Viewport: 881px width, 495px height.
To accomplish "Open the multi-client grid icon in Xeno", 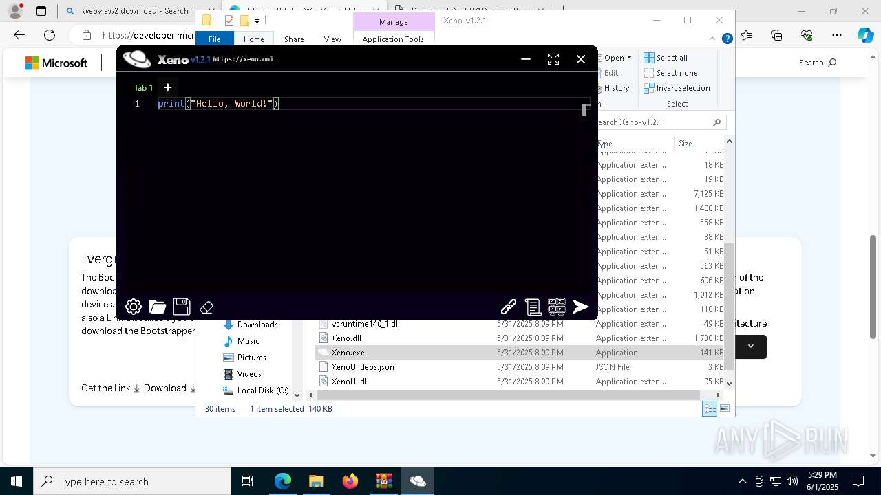I will coord(557,307).
